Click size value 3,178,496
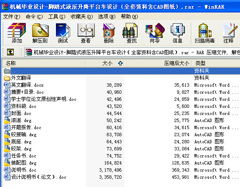240x187 pixels. coord(110,170)
